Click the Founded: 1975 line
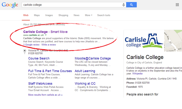The width and height of the screenshot is (182, 109). pos(135,87)
